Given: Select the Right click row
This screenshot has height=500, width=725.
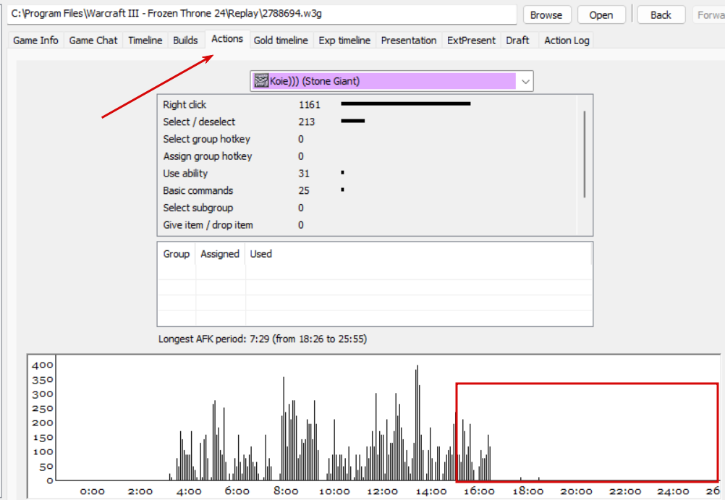Looking at the screenshot, I should pyautogui.click(x=367, y=104).
